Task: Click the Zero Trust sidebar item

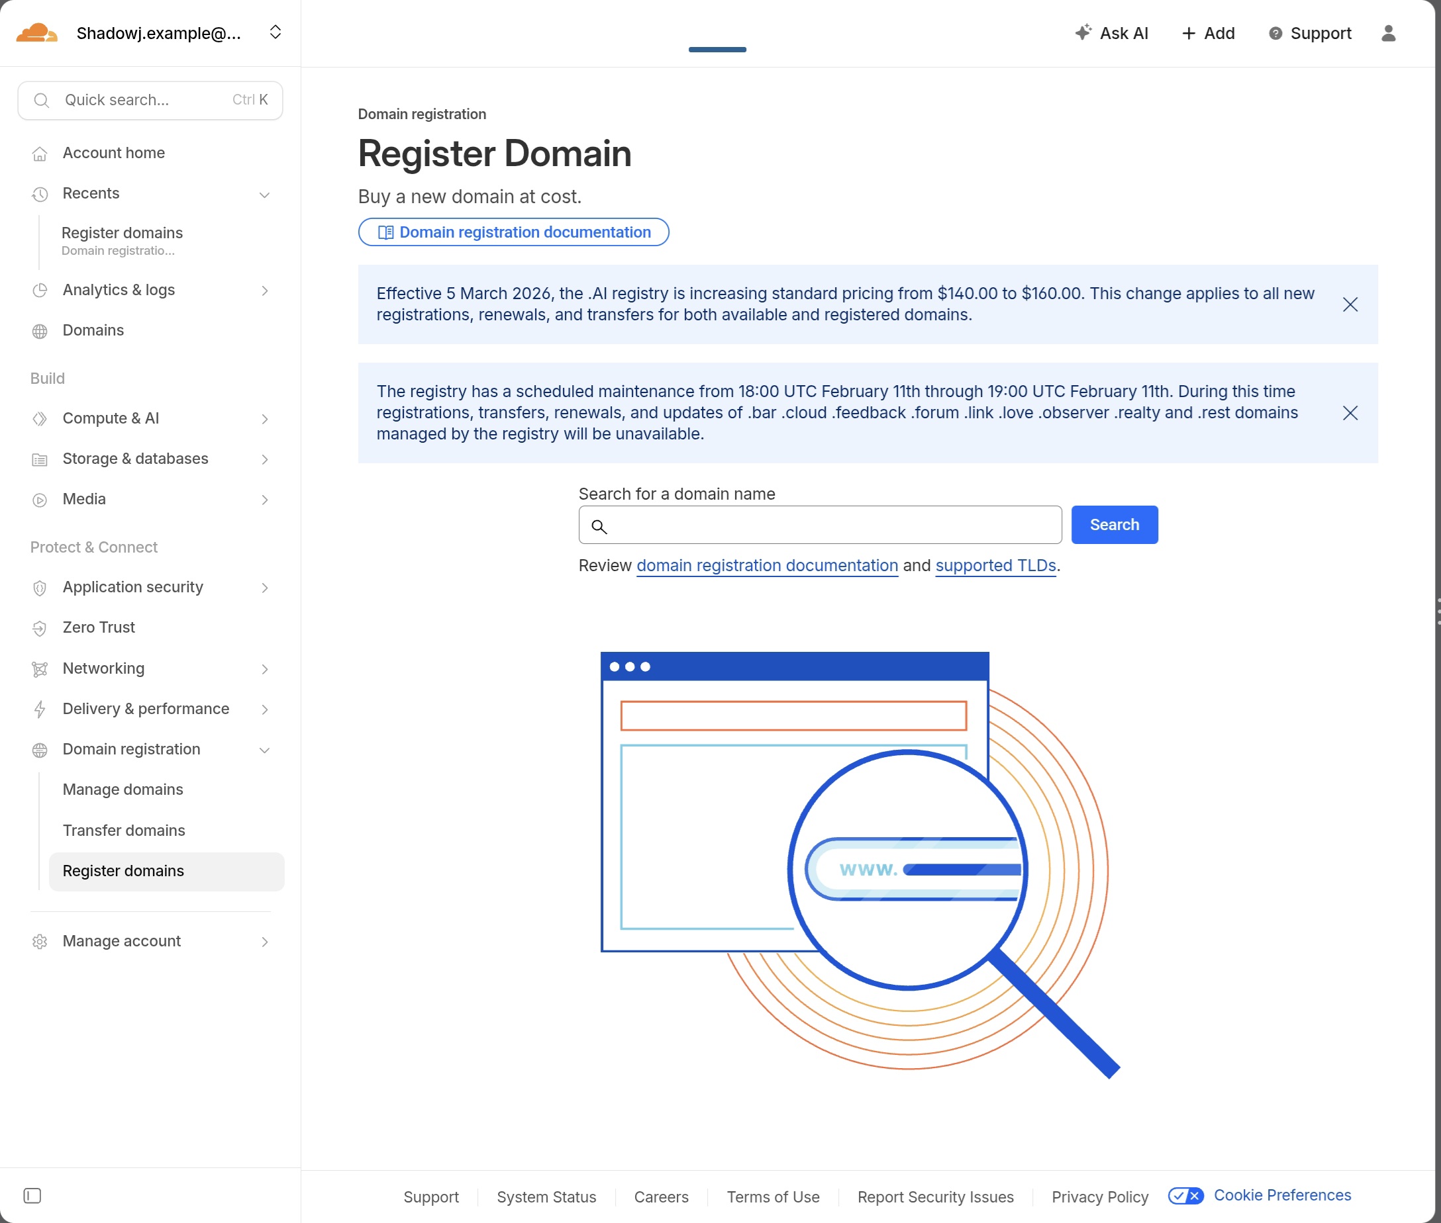Action: click(x=99, y=627)
